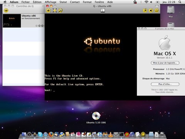Click the stop control on Ubuntu x86 row

click(x=42, y=26)
